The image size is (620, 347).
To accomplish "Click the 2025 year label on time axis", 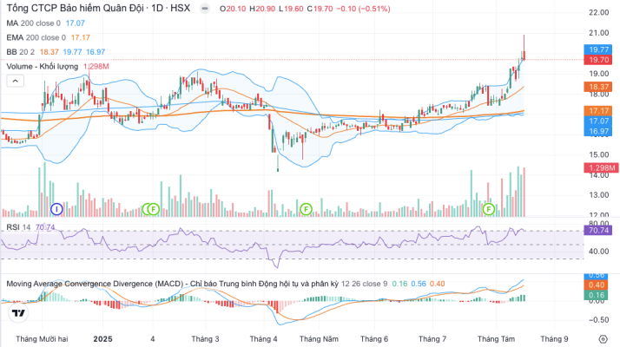I will (102, 339).
